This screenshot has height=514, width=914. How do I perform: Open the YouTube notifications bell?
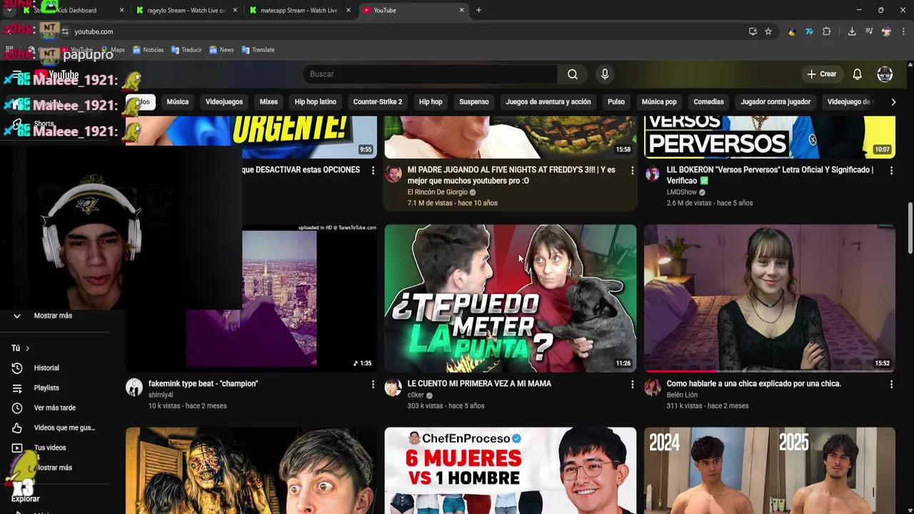[x=857, y=74]
